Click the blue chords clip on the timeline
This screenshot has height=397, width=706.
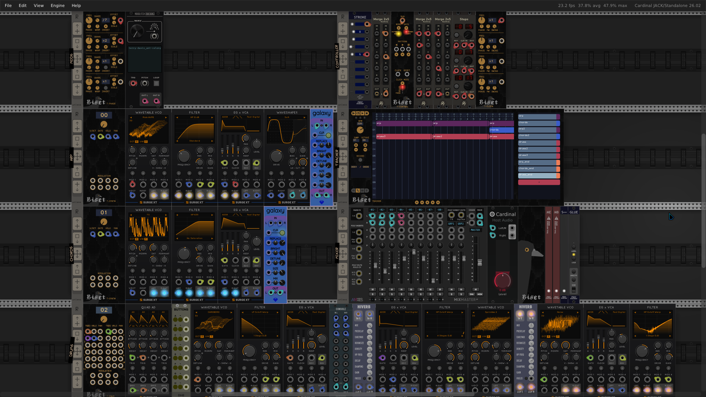pyautogui.click(x=501, y=130)
